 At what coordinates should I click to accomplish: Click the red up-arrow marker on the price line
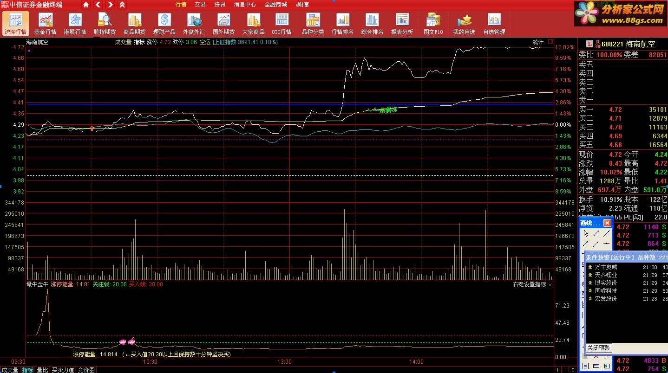click(92, 128)
